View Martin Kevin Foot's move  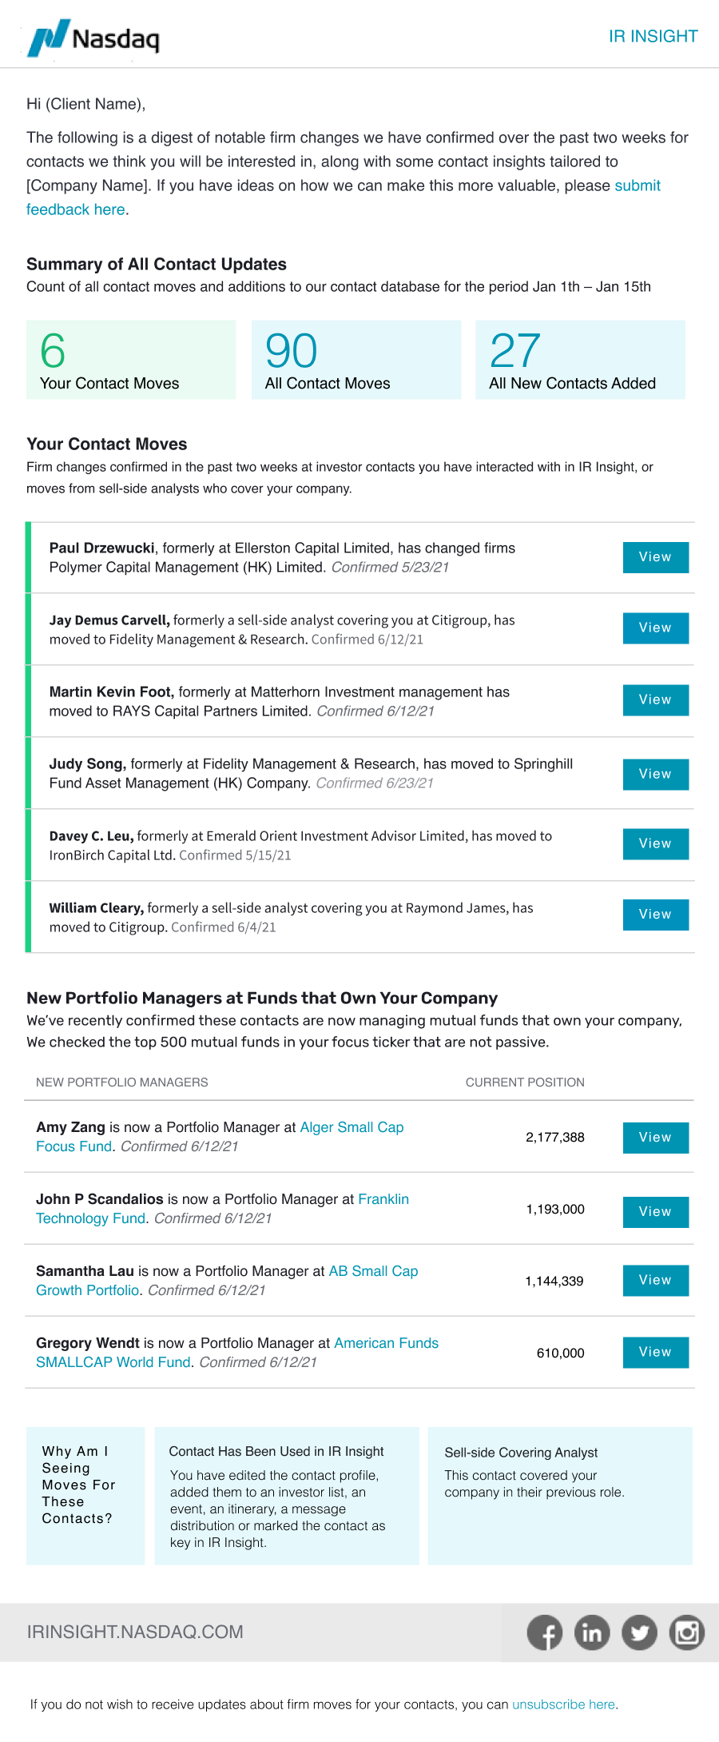click(655, 700)
